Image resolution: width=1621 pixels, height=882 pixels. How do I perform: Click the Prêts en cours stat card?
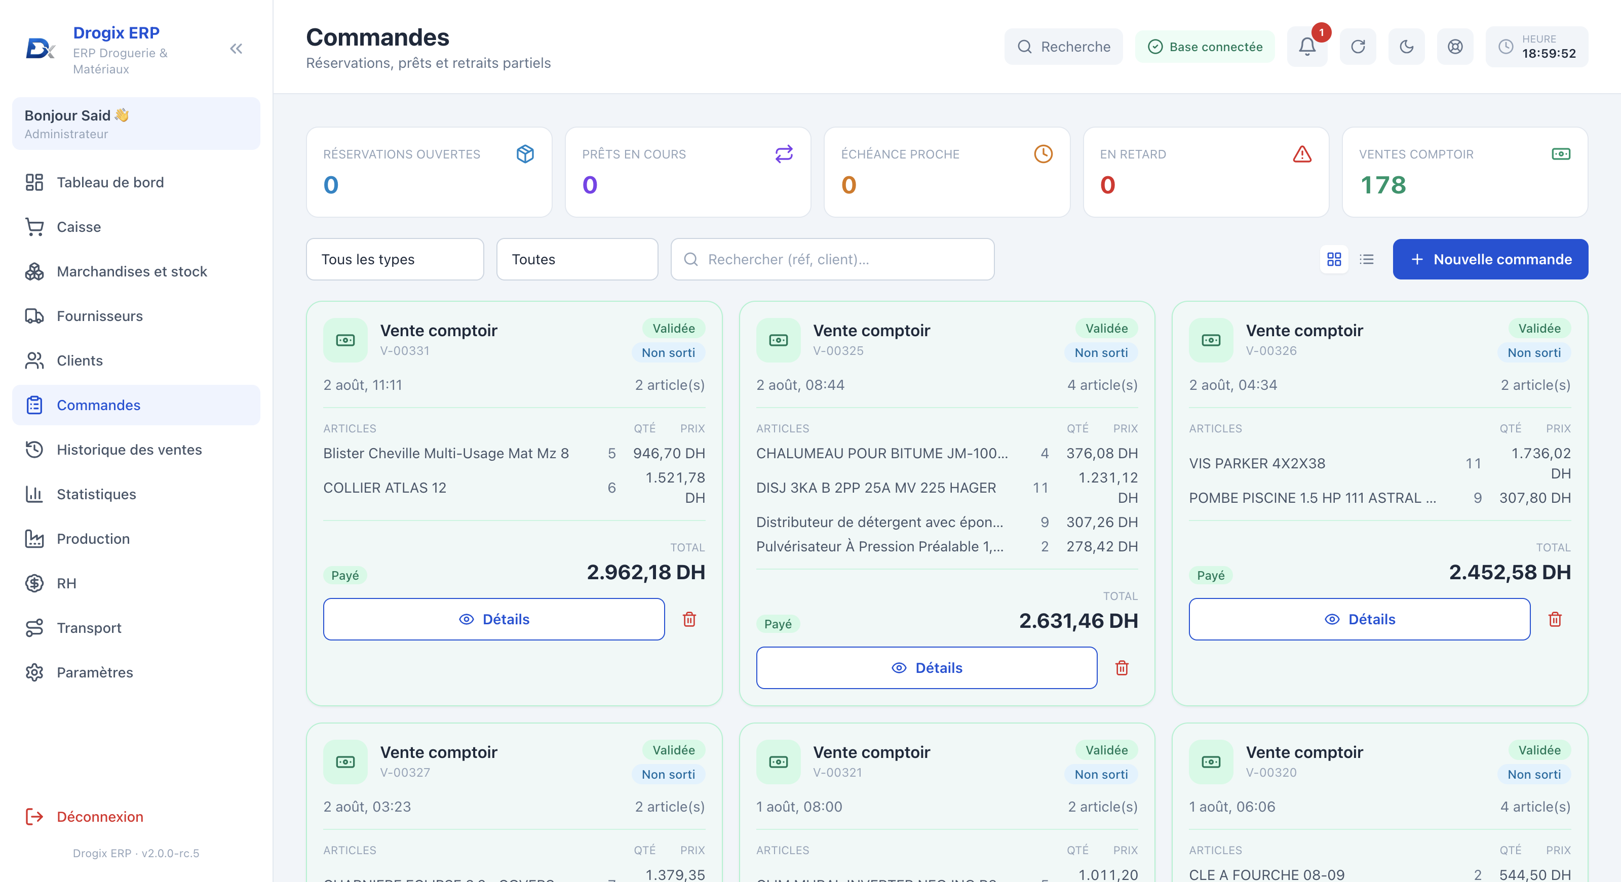click(x=688, y=172)
